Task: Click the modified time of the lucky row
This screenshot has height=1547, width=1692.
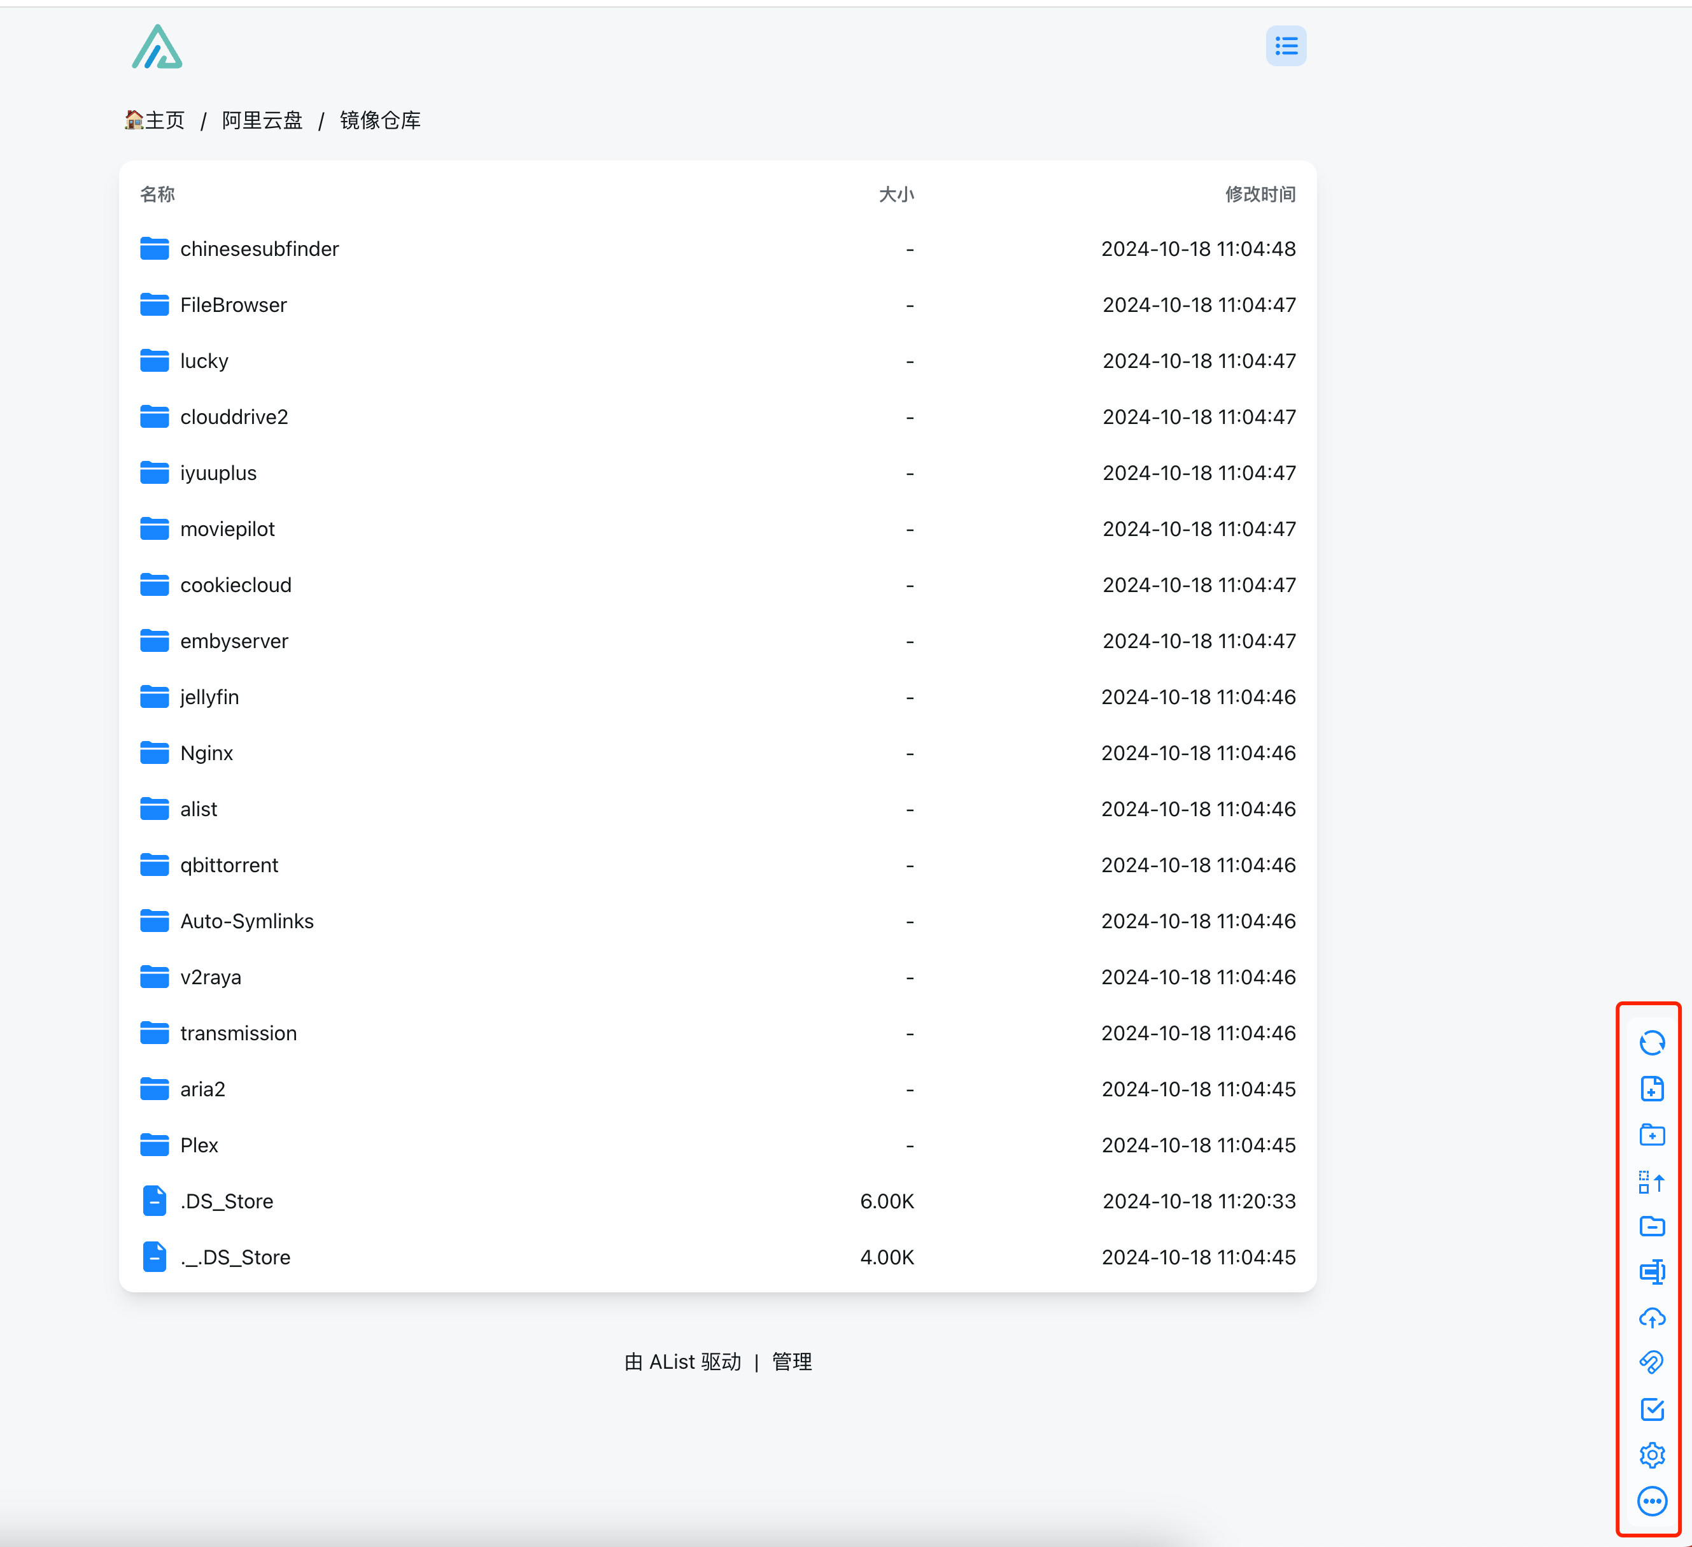Action: (x=1199, y=361)
